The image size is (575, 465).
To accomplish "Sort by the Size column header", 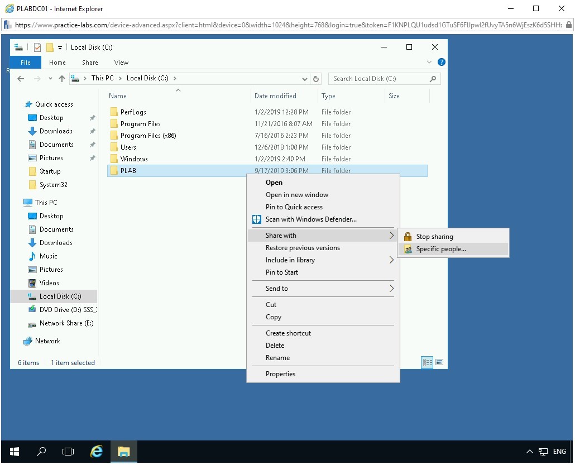I will pos(394,95).
